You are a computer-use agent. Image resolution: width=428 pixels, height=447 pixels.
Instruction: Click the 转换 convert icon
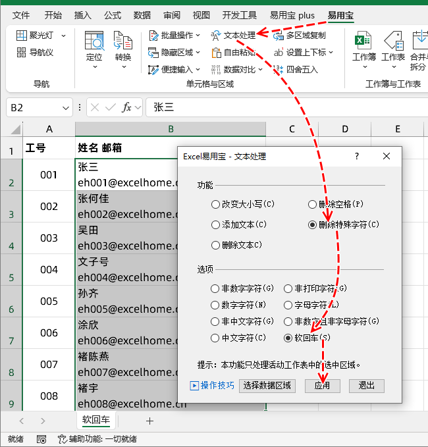pyautogui.click(x=123, y=41)
